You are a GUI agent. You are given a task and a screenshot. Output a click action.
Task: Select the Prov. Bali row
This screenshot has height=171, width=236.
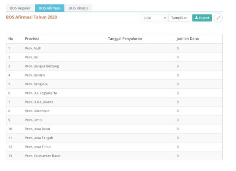[x=114, y=57]
